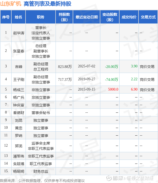
Task: Click the 姓名 column header
Action: [18, 17]
